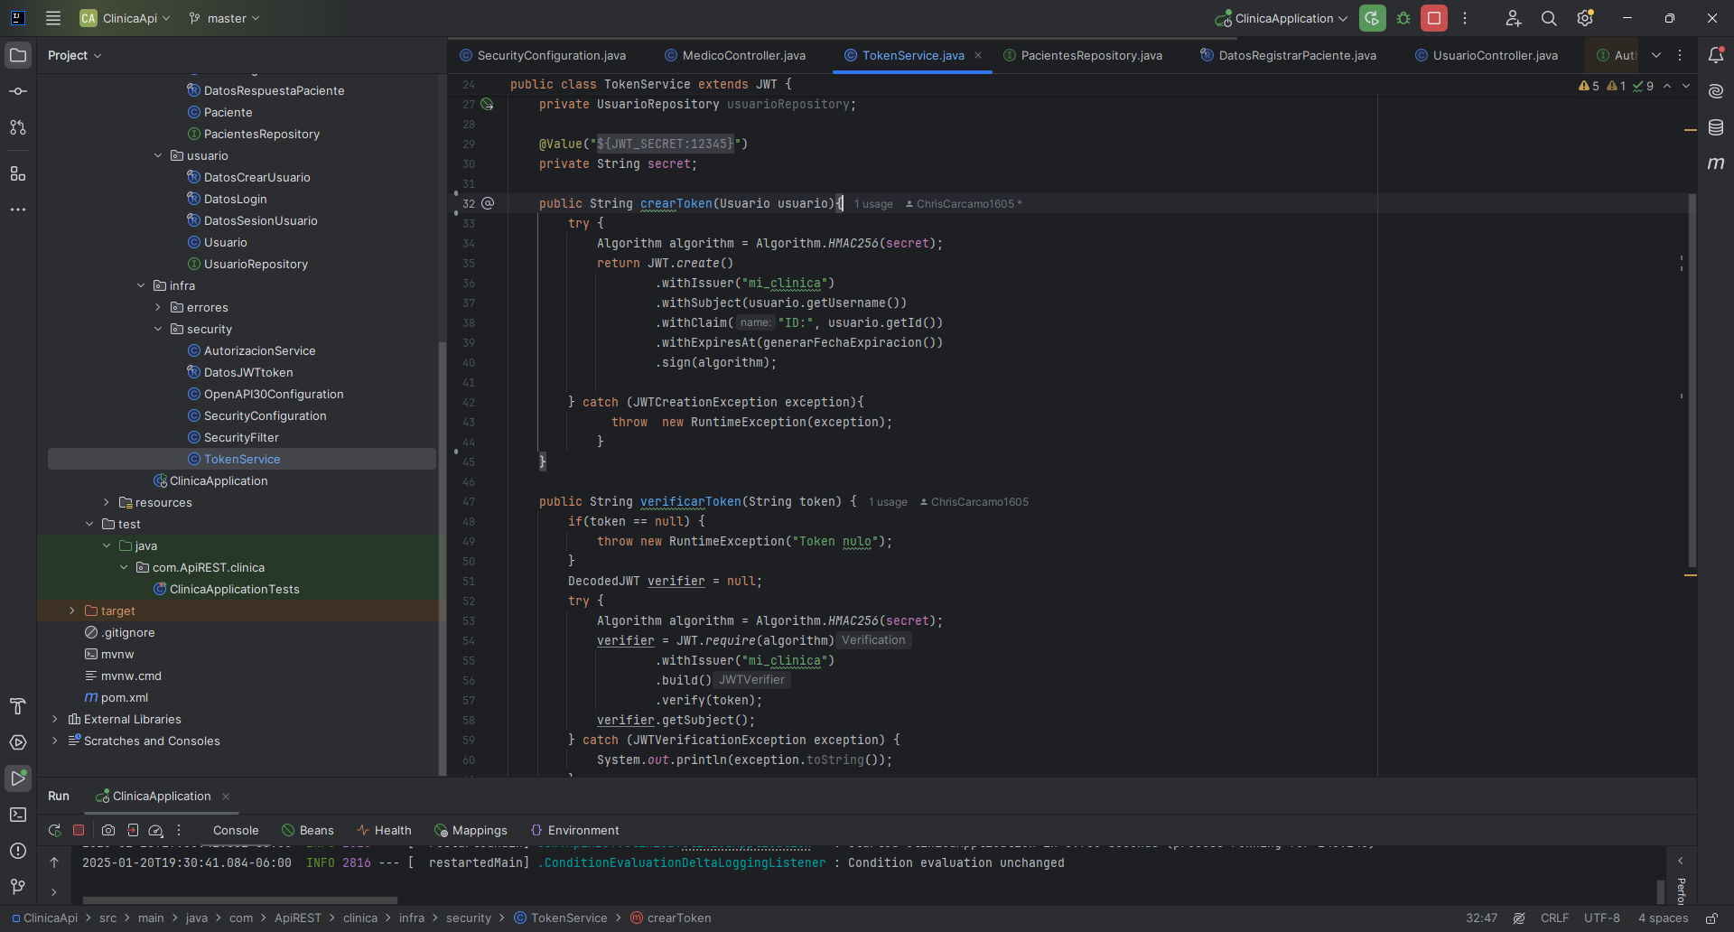Open the Pull Requests tool window
Viewport: 1734px width, 932px height.
click(18, 127)
